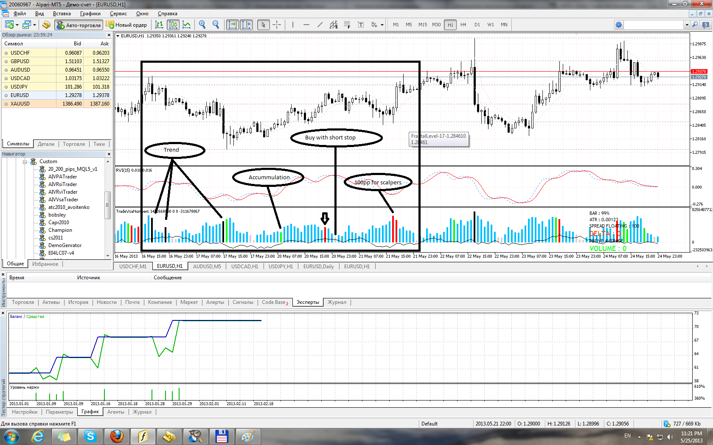Select the Champion expert in Navigator

click(60, 230)
